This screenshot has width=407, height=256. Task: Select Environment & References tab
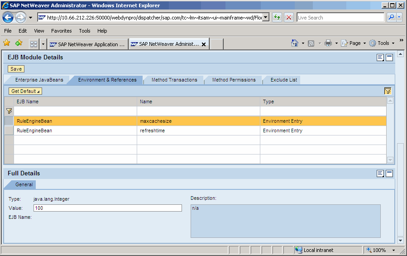[107, 80]
